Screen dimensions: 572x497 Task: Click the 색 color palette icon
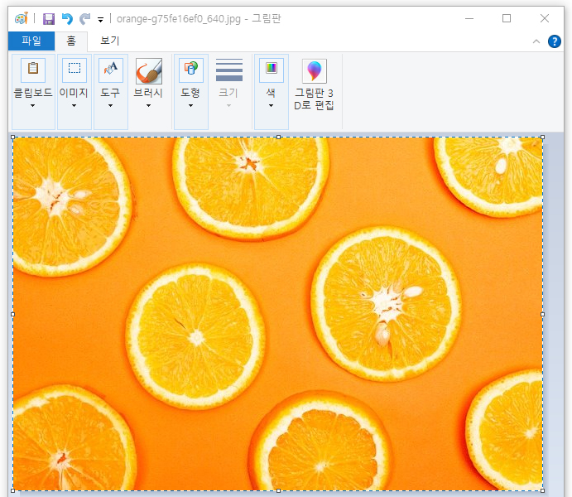click(272, 70)
